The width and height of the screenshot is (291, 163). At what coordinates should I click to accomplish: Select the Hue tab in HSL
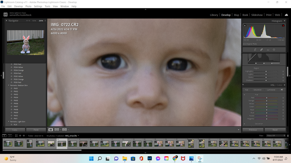[x=246, y=90]
